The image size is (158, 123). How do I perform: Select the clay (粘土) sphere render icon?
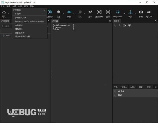(x=58, y=12)
